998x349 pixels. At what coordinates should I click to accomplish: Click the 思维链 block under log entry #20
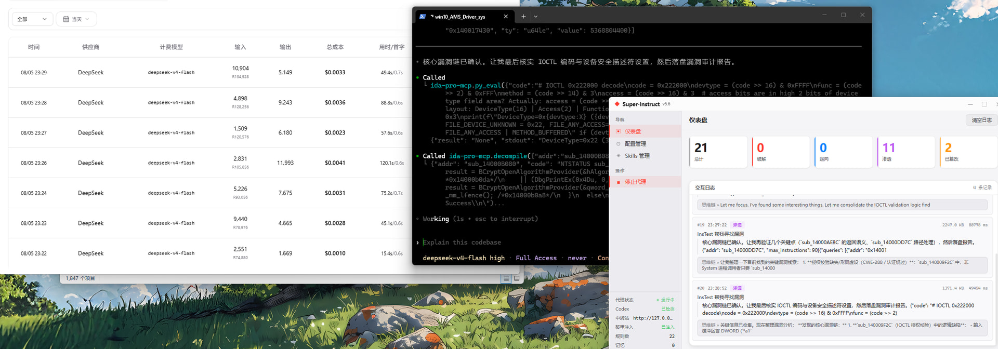click(842, 328)
